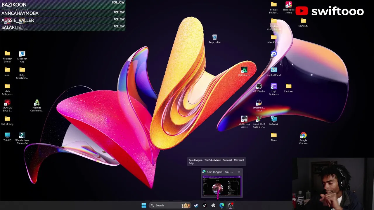Launch the Wuthering Waves shortcut
The image size is (374, 210).
point(244,122)
